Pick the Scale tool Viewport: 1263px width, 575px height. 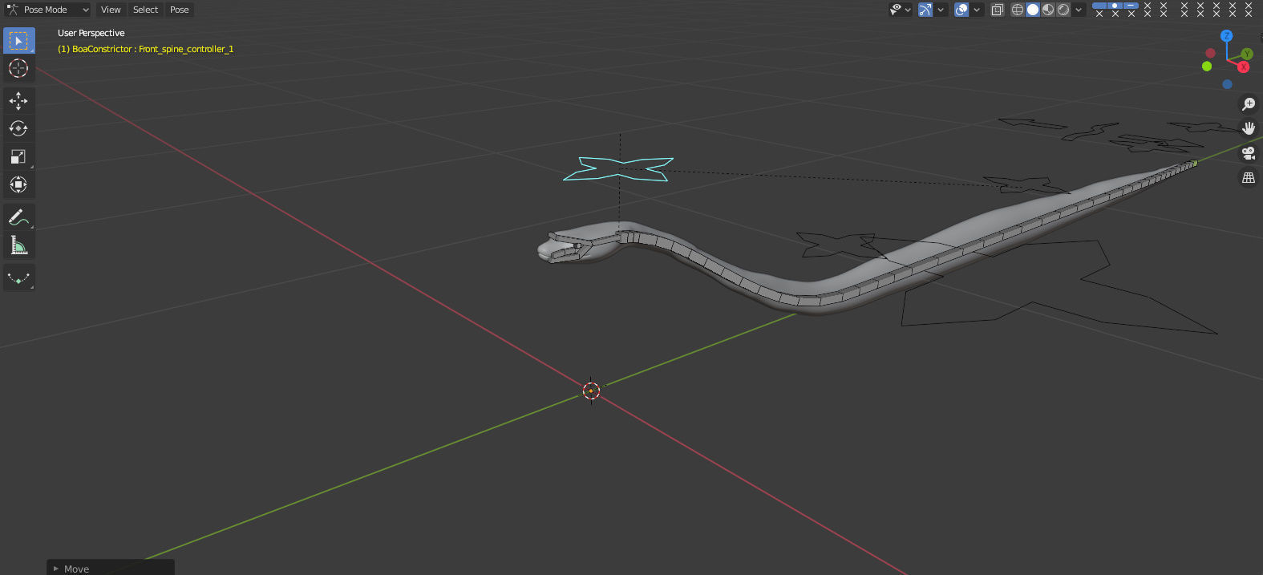pos(18,156)
